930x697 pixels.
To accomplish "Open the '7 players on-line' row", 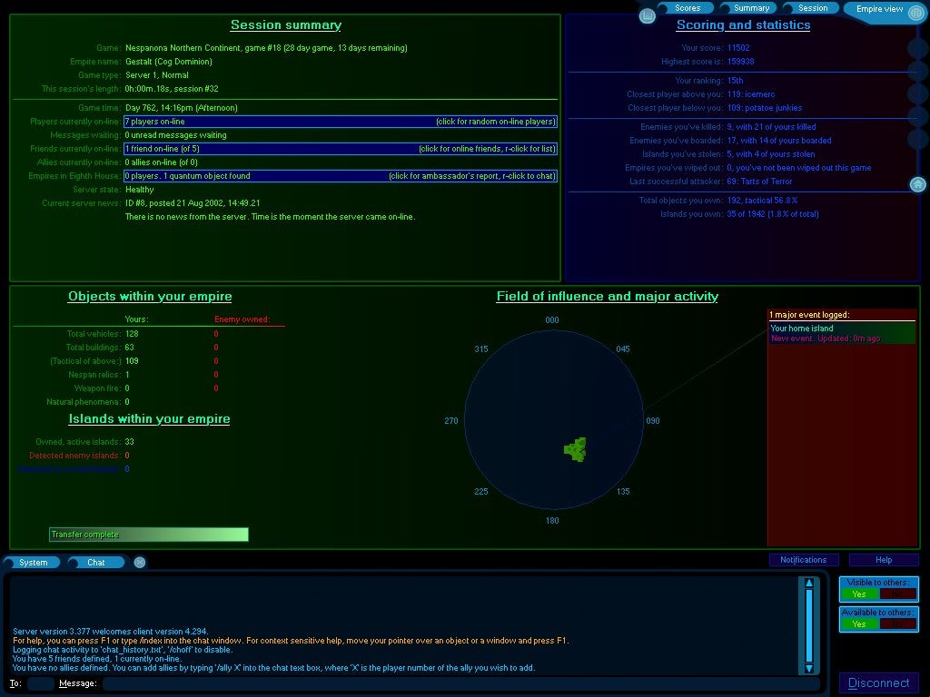I will 340,122.
